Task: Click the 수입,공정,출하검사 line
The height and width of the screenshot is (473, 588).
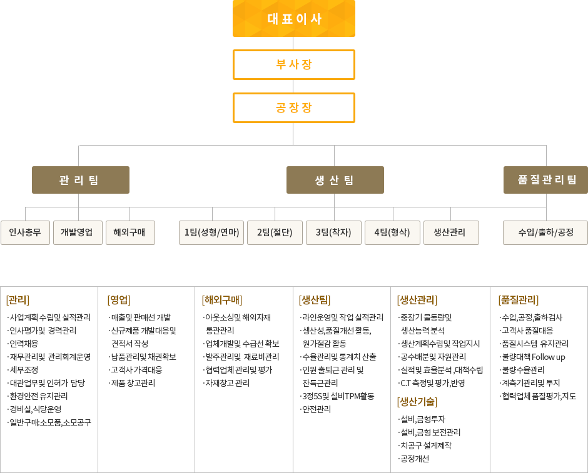Action: [x=531, y=317]
